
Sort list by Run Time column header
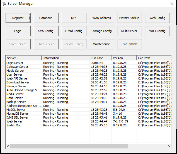tap(100, 58)
